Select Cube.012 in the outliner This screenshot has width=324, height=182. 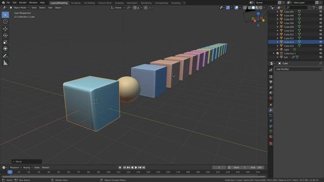(289, 38)
